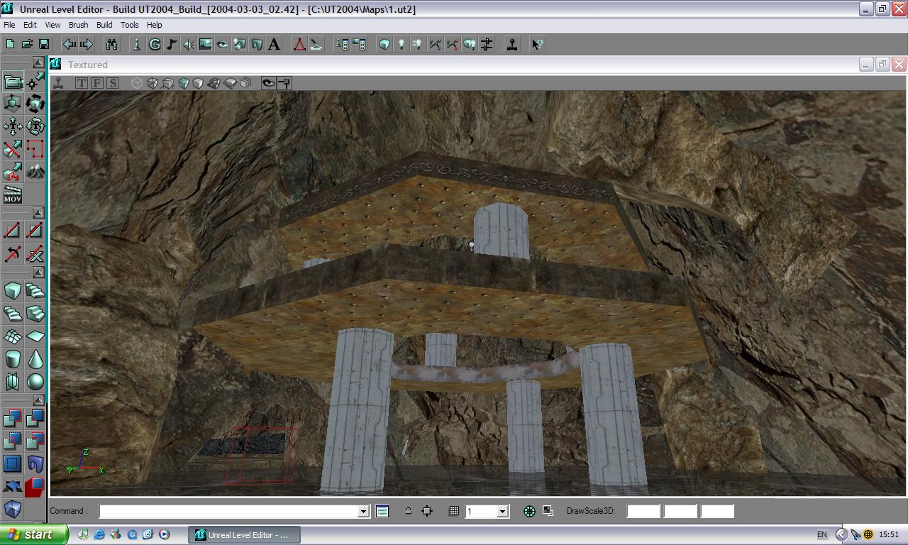Toggle Lock to Selected Actor button
This screenshot has height=545, width=908.
pos(284,83)
